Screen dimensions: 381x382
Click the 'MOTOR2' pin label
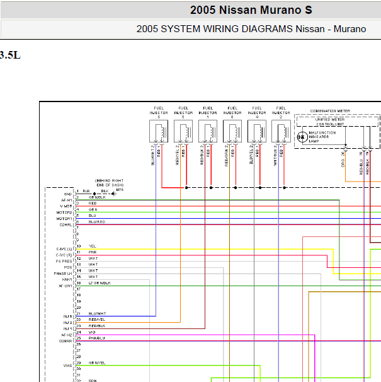tap(64, 212)
